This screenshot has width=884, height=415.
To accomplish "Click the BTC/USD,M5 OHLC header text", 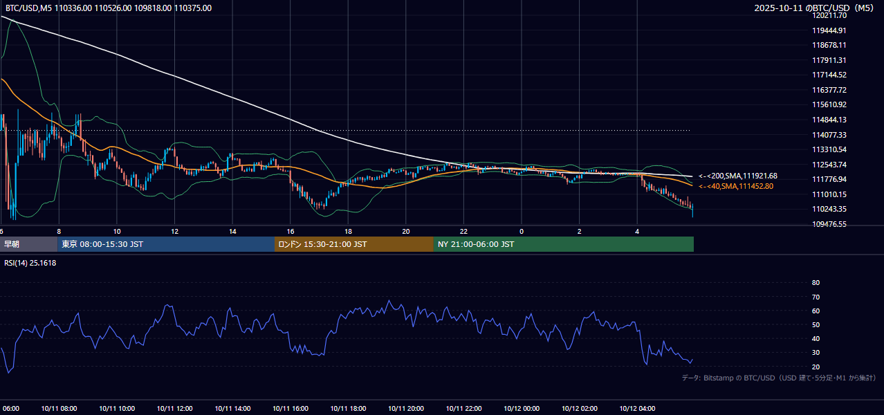I will click(x=108, y=8).
